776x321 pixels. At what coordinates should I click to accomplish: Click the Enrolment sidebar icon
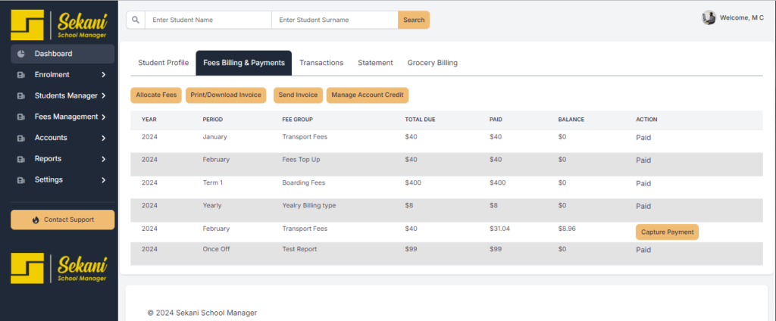coord(20,75)
